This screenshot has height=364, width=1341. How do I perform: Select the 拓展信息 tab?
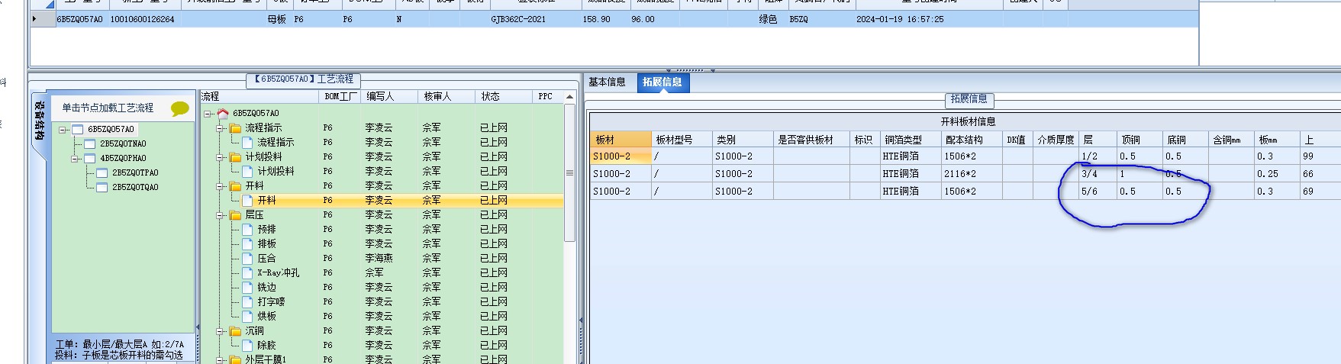pos(662,82)
